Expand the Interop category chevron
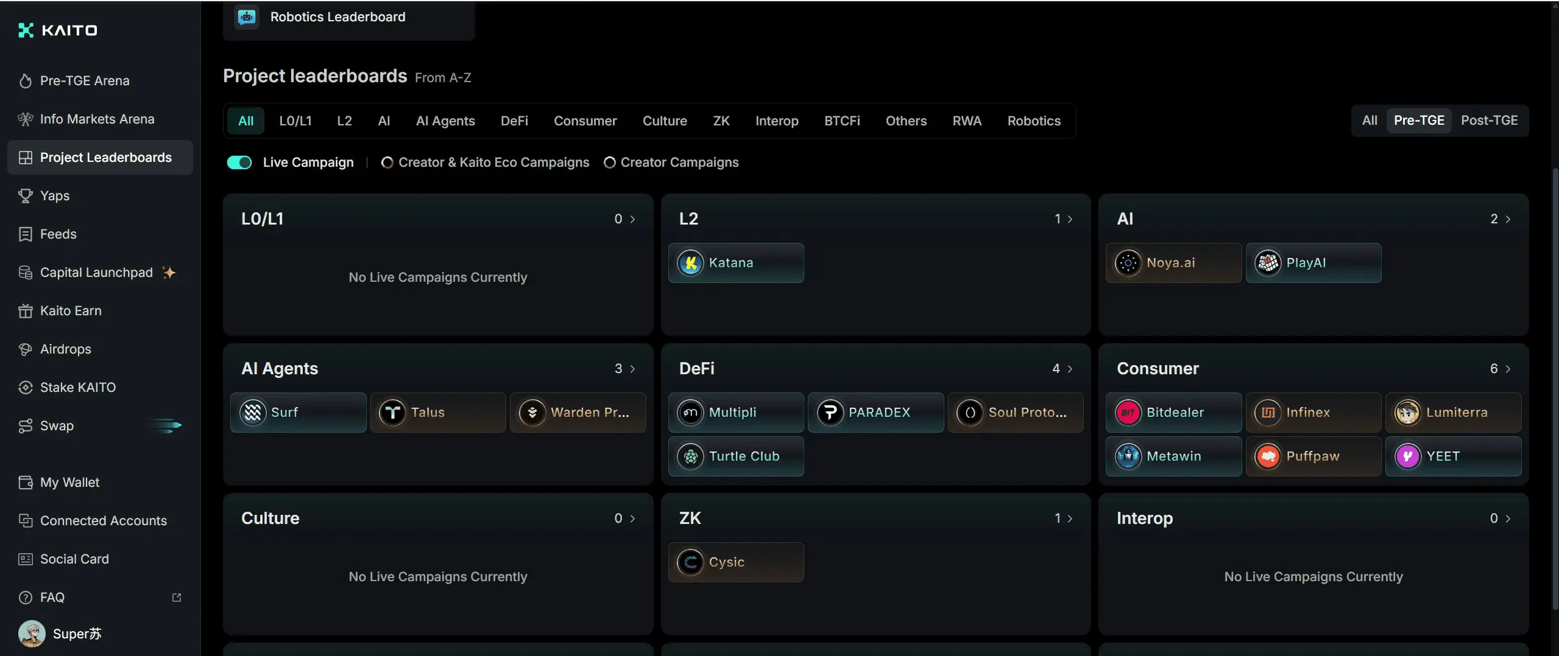This screenshot has height=656, width=1559. (x=1508, y=518)
